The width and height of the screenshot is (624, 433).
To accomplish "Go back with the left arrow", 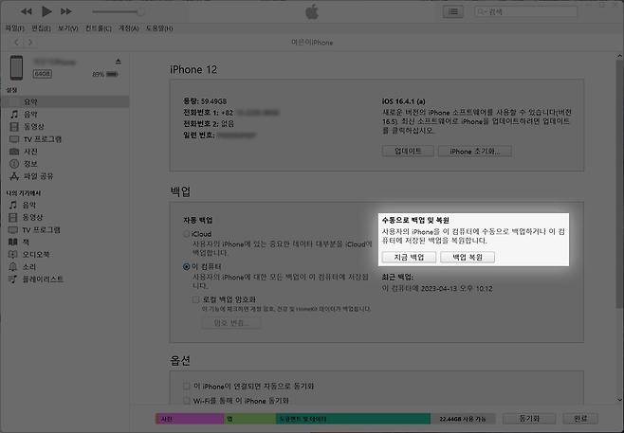I will pyautogui.click(x=16, y=42).
